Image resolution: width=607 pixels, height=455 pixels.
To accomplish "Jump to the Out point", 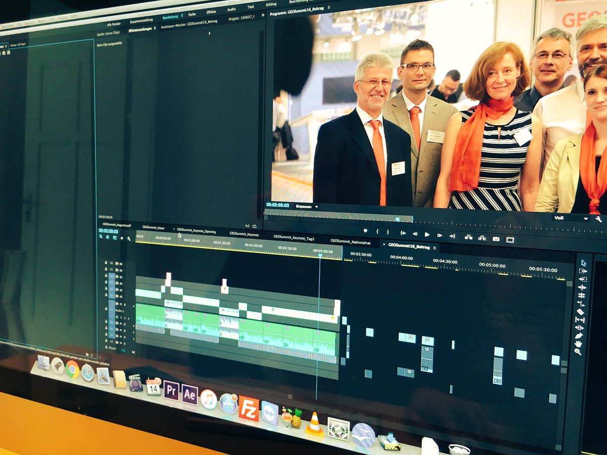I will pos(453,236).
